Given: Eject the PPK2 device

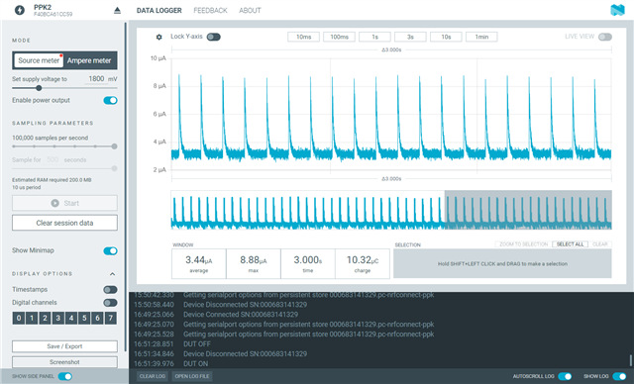Looking at the screenshot, I should pyautogui.click(x=117, y=11).
